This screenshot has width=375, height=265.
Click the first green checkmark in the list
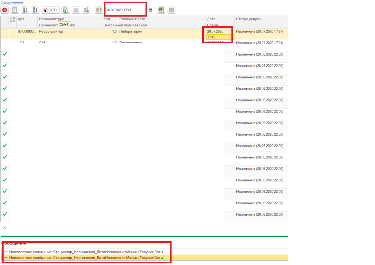5,54
